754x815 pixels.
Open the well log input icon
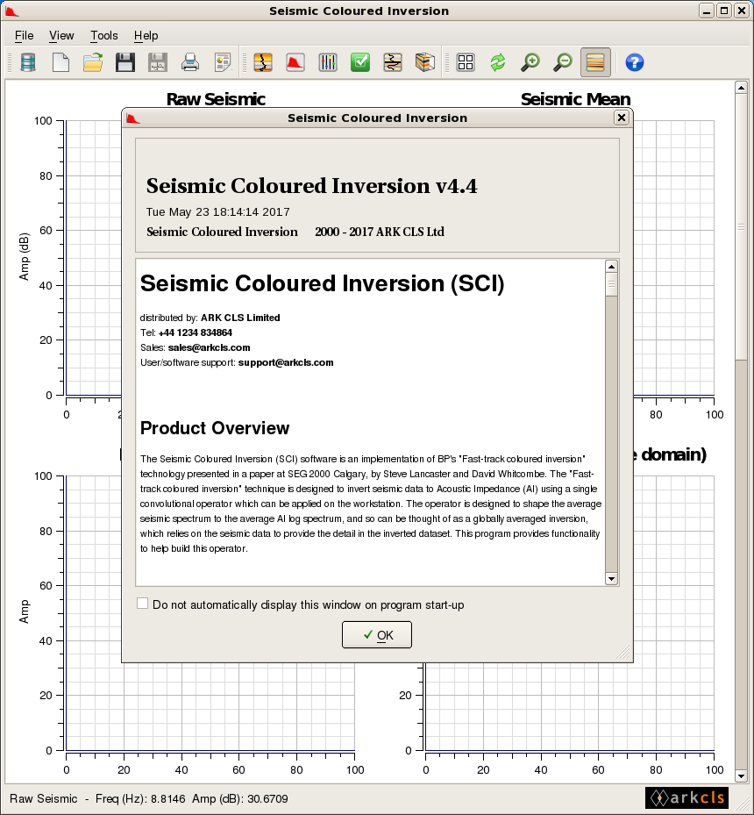[x=263, y=62]
